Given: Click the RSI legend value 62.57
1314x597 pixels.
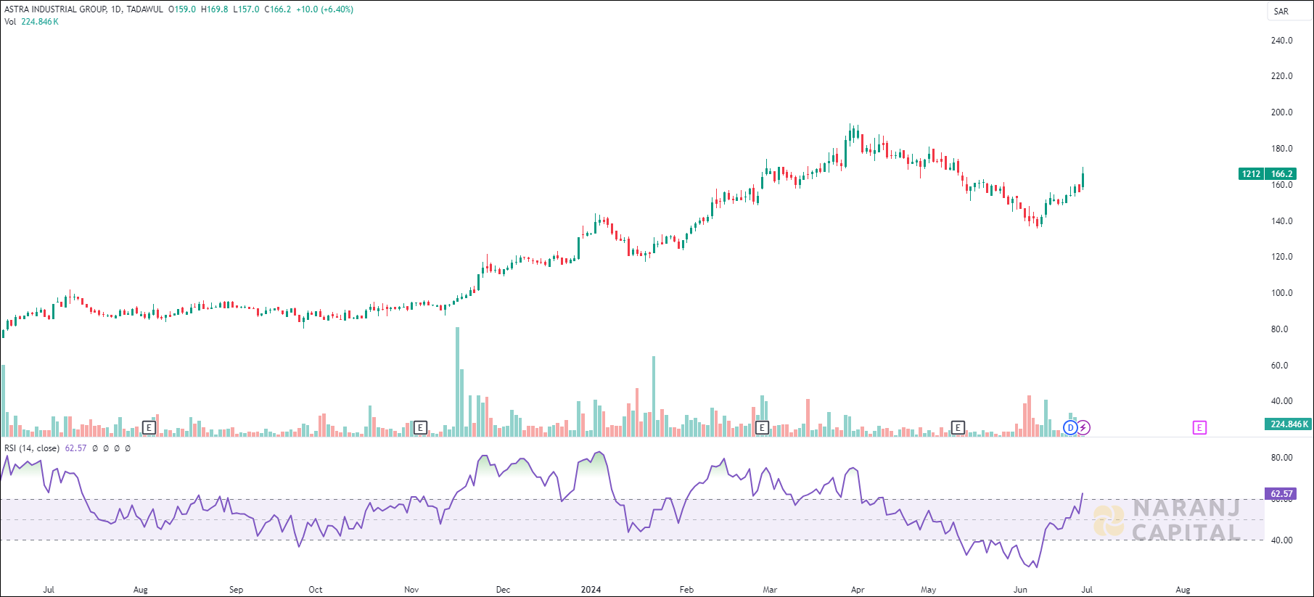Looking at the screenshot, I should 75,448.
